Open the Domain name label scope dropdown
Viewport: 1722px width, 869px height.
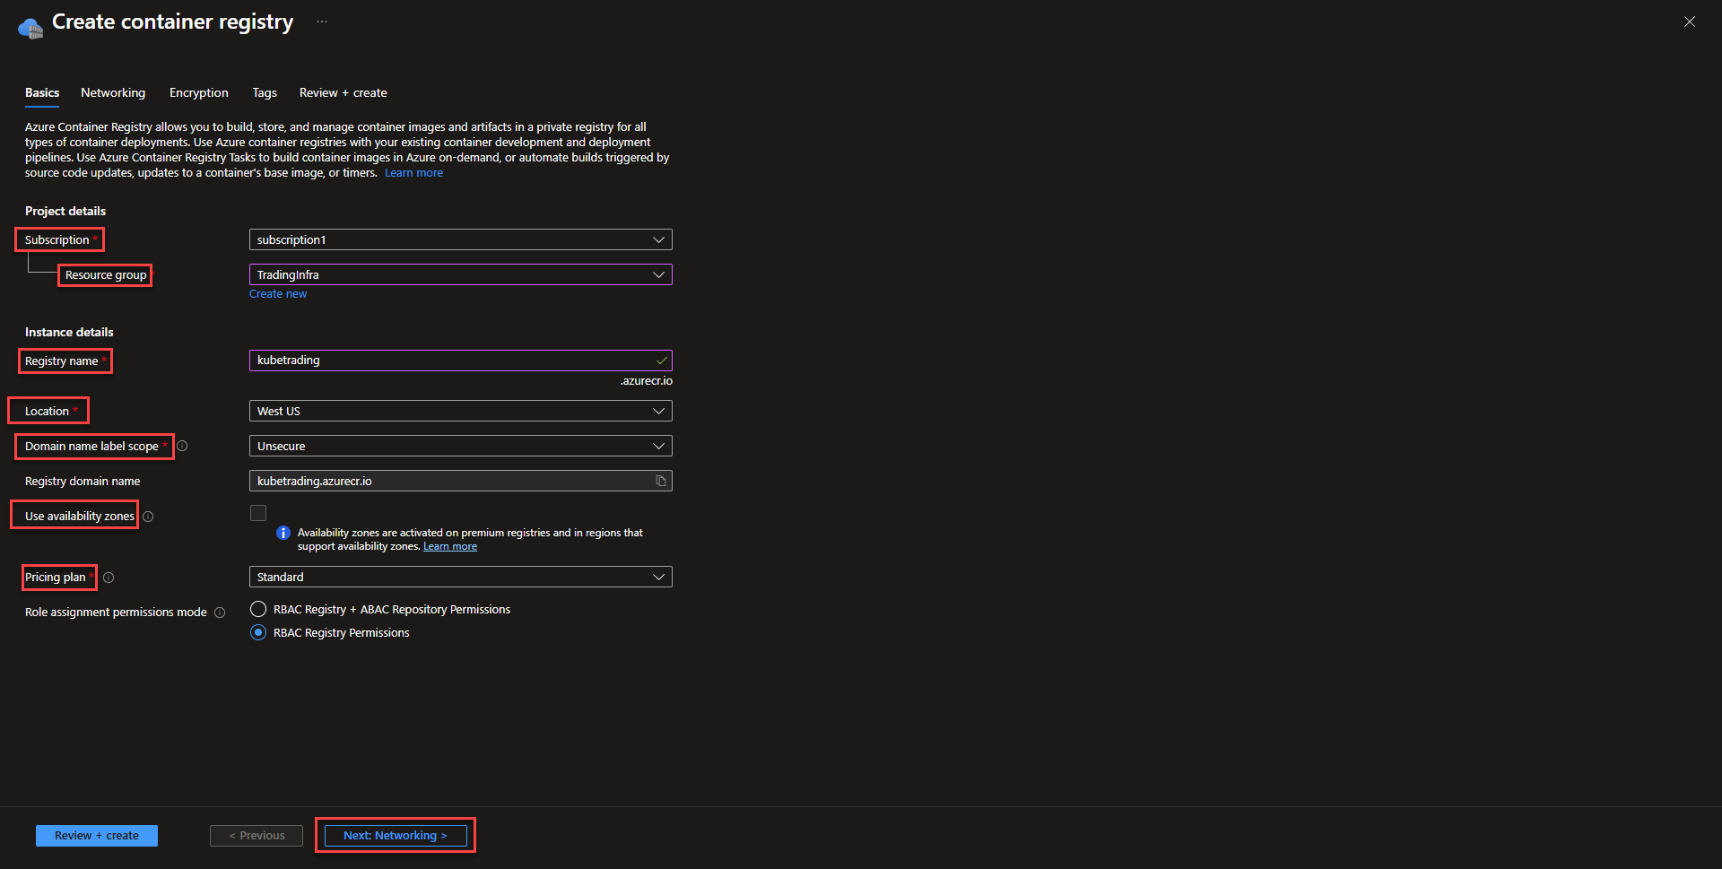tap(460, 447)
